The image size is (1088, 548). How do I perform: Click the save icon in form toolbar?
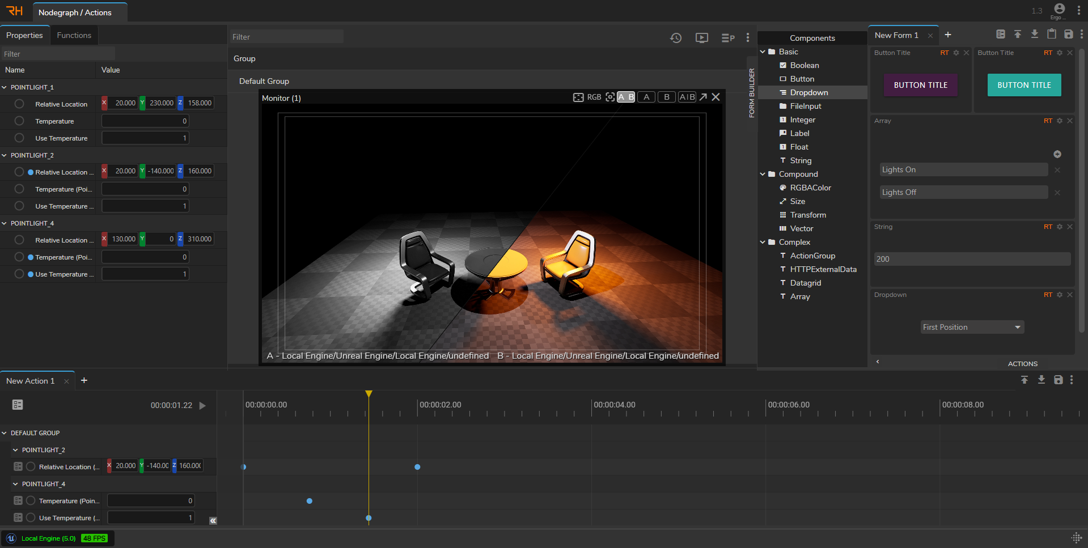click(x=1069, y=35)
